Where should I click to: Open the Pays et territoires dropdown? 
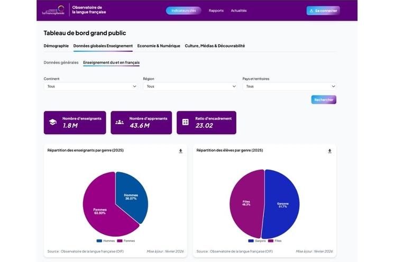coord(289,86)
